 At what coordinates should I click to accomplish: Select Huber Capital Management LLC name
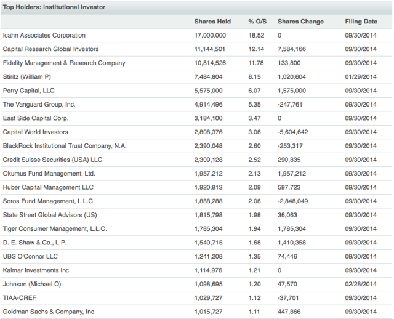click(x=48, y=187)
